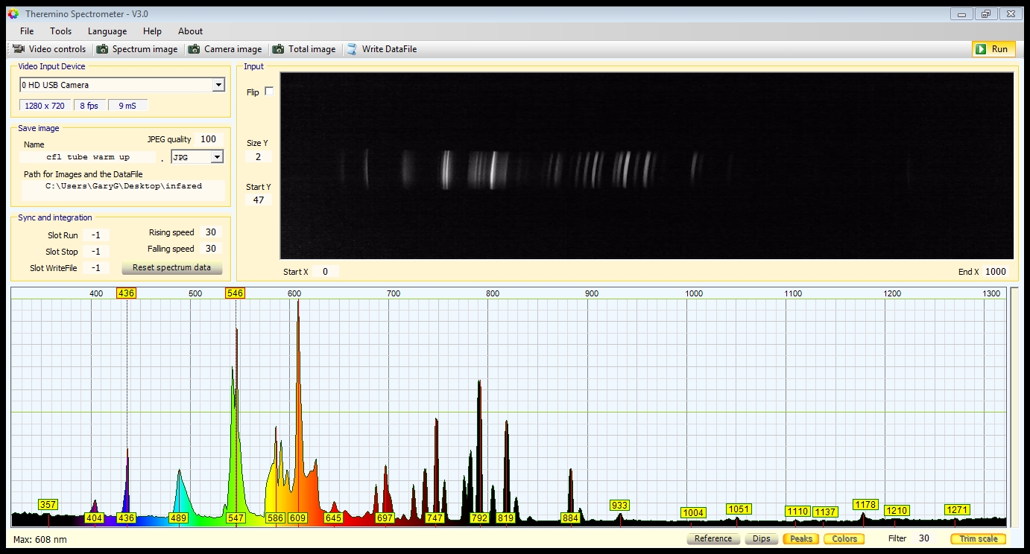Toggle the Colors display button
This screenshot has width=1030, height=554.
click(844, 538)
